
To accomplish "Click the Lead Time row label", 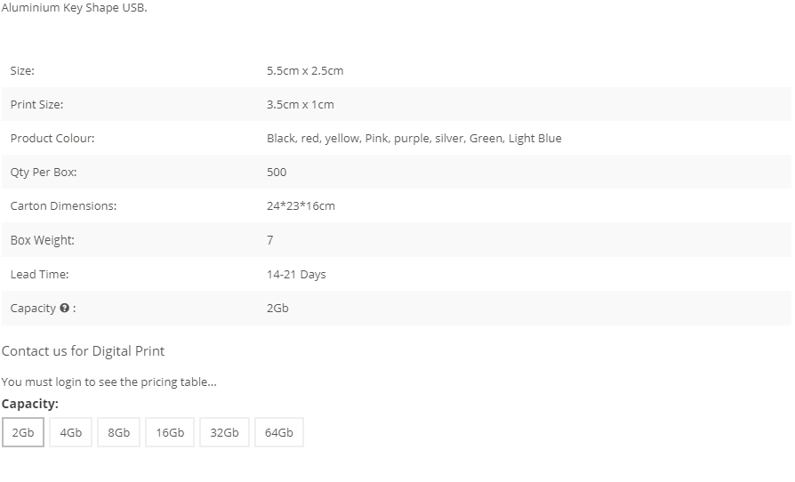I will tap(39, 274).
